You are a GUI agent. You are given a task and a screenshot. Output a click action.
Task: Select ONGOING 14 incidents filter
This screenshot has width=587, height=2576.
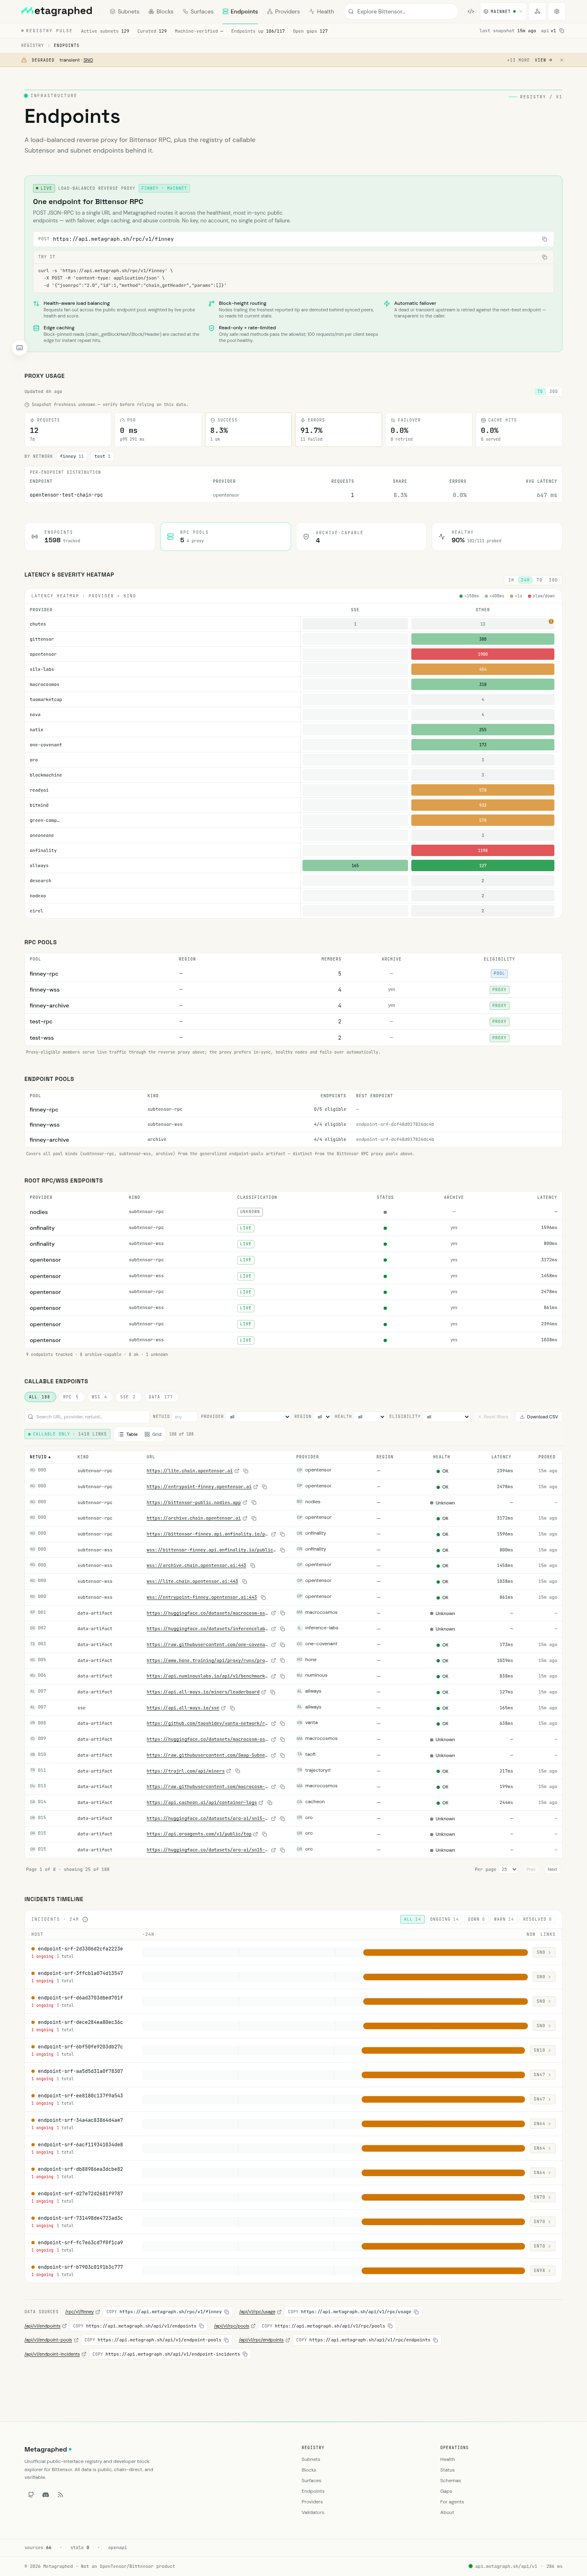tap(444, 1919)
